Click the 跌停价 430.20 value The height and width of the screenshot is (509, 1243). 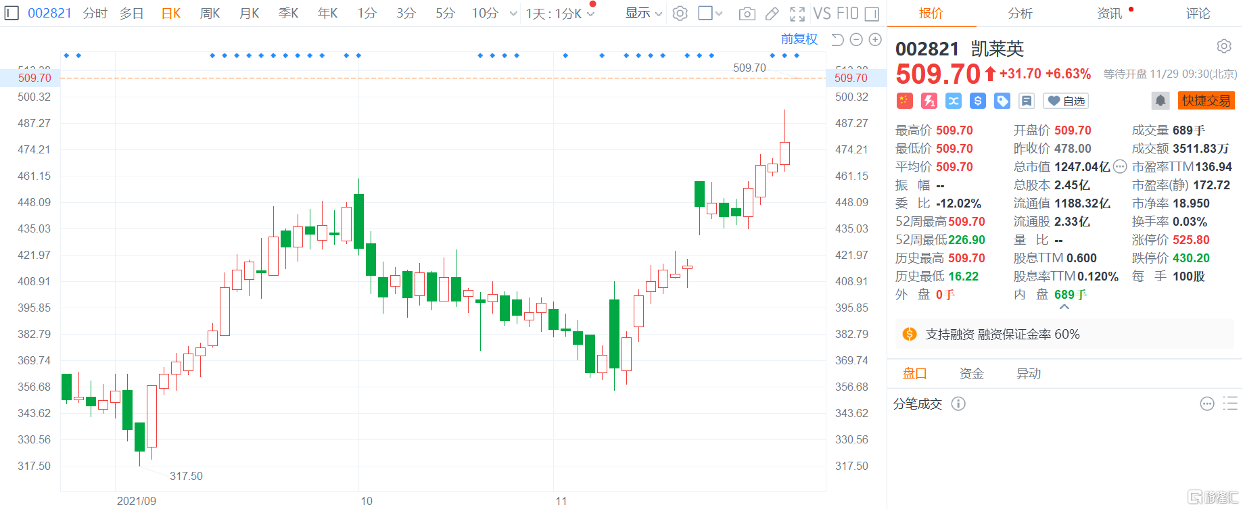(x=1191, y=258)
